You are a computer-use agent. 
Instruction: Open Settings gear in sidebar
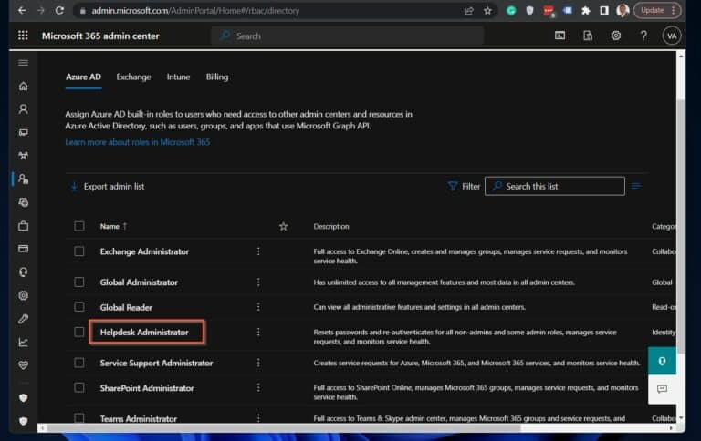point(23,295)
